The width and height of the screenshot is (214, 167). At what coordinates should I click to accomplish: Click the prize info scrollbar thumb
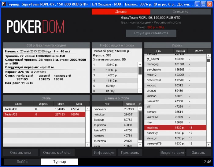[x=140, y=71]
